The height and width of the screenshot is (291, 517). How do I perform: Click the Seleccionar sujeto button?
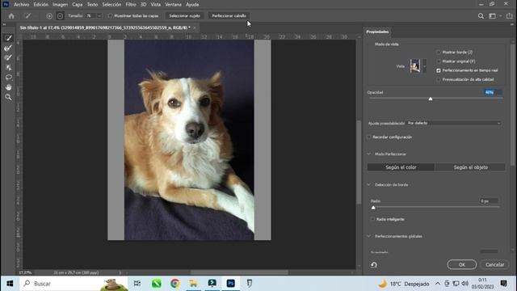click(x=184, y=16)
